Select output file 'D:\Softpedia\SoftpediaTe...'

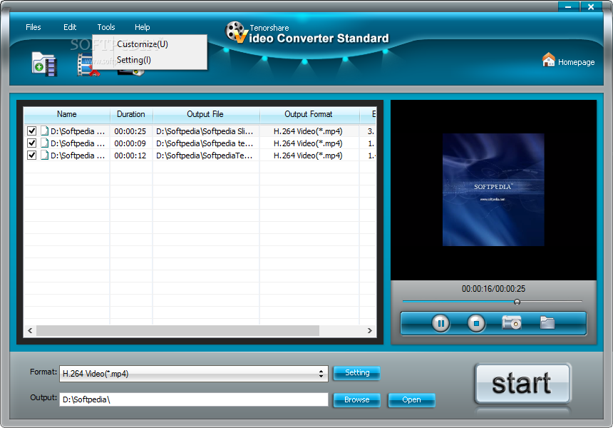coord(205,156)
